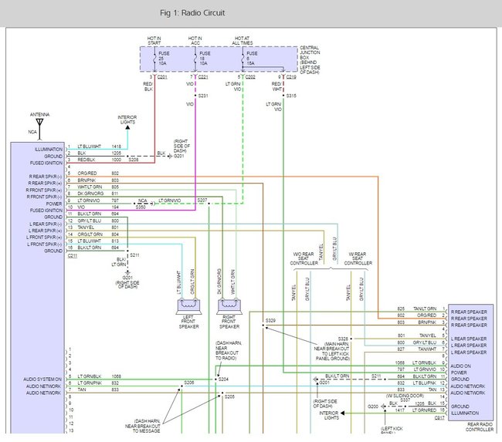Screen dimensions: 502x442
Task: Click connector label C219
Action: (291, 77)
